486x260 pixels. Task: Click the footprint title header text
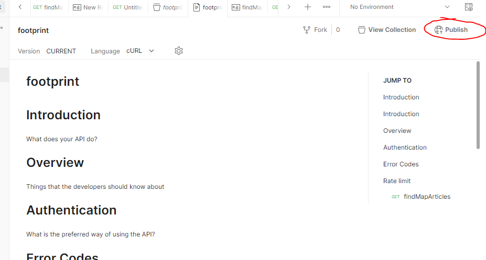pyautogui.click(x=33, y=30)
